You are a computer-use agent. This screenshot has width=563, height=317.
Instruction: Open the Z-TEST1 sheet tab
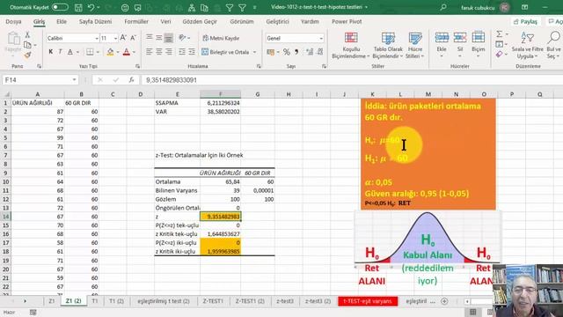pyautogui.click(x=213, y=301)
